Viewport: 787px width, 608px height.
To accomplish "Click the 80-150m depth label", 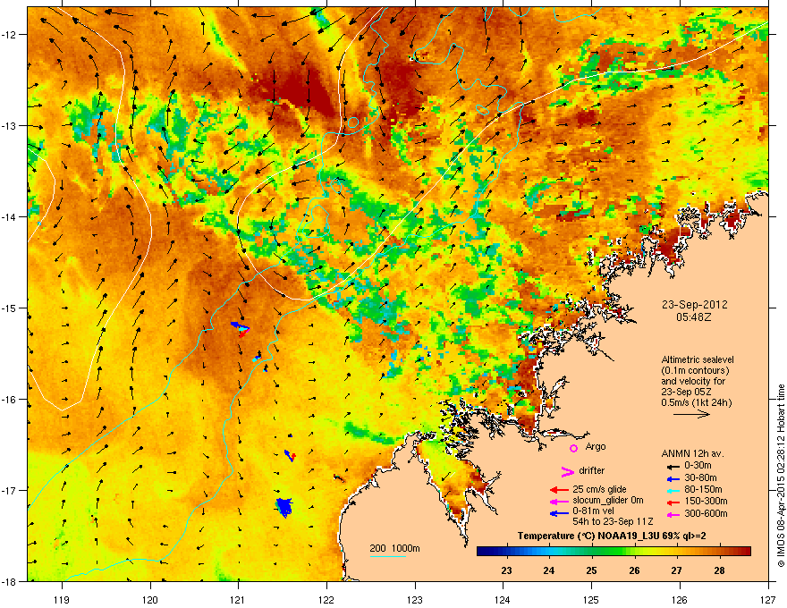I will click(703, 489).
